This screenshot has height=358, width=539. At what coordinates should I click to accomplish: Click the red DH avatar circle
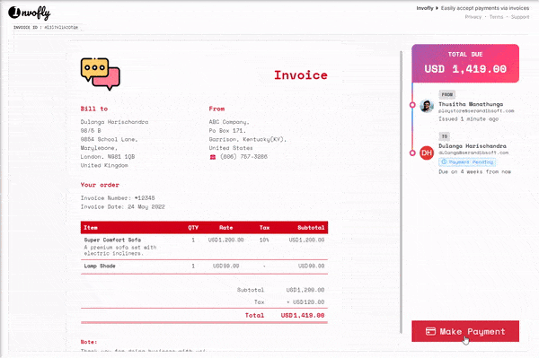coord(427,153)
